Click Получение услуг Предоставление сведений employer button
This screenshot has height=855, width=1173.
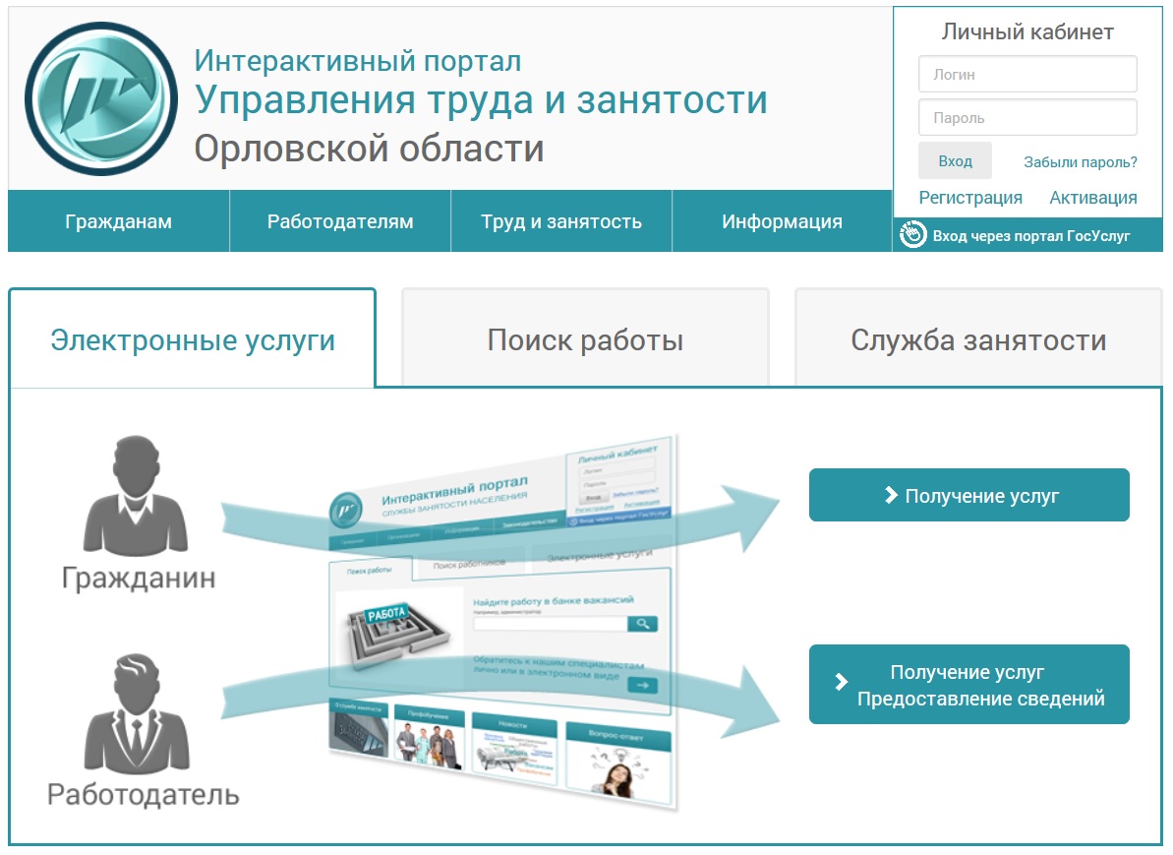pyautogui.click(x=968, y=685)
